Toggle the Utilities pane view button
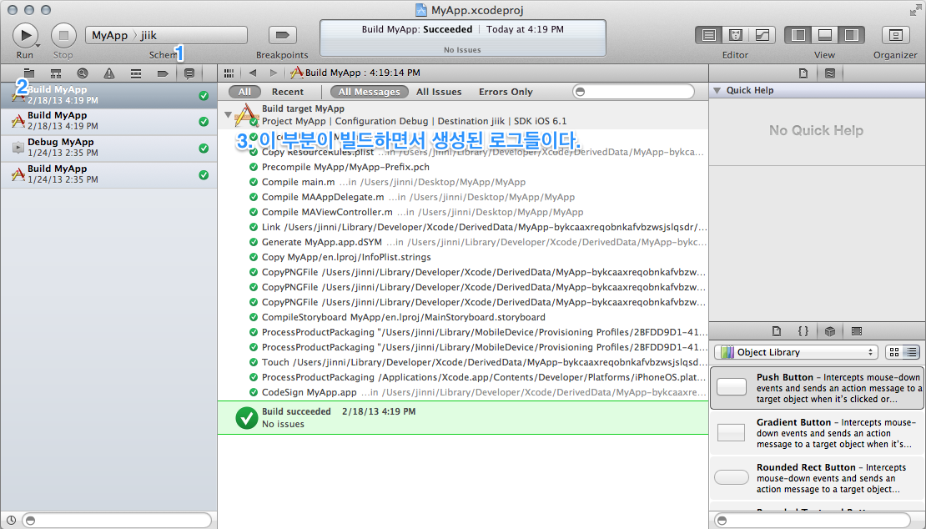This screenshot has height=529, width=926. click(x=851, y=35)
